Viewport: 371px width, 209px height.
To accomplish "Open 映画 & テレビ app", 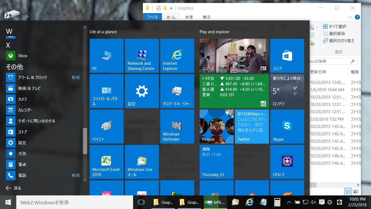I will 43,88.
